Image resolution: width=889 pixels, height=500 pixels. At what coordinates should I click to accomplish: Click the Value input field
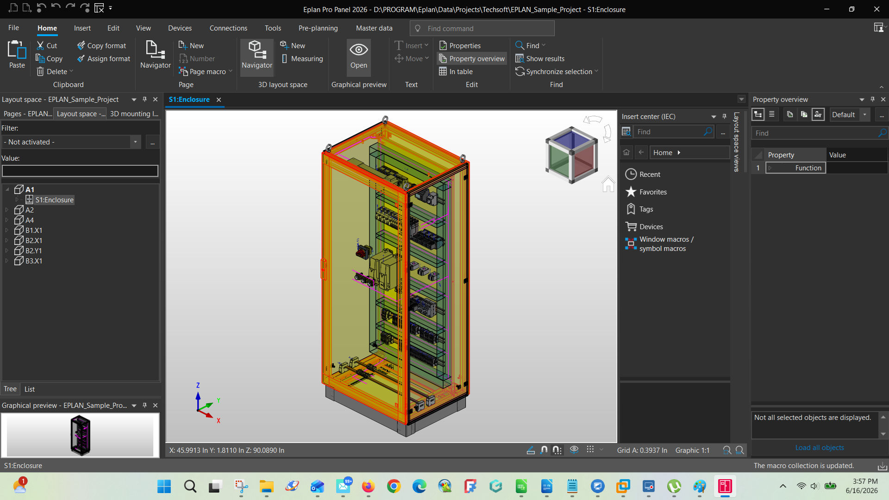tap(80, 171)
